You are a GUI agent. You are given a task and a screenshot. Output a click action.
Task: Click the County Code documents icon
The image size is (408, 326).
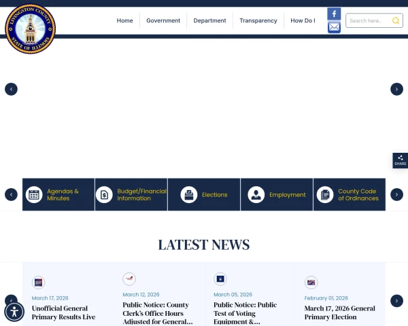325,194
